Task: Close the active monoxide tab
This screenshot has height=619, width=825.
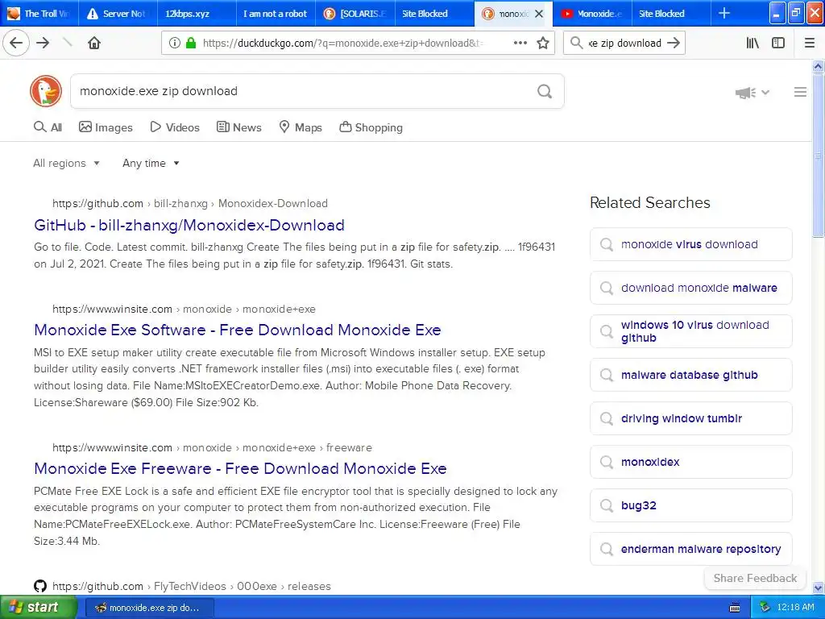Action: click(539, 14)
